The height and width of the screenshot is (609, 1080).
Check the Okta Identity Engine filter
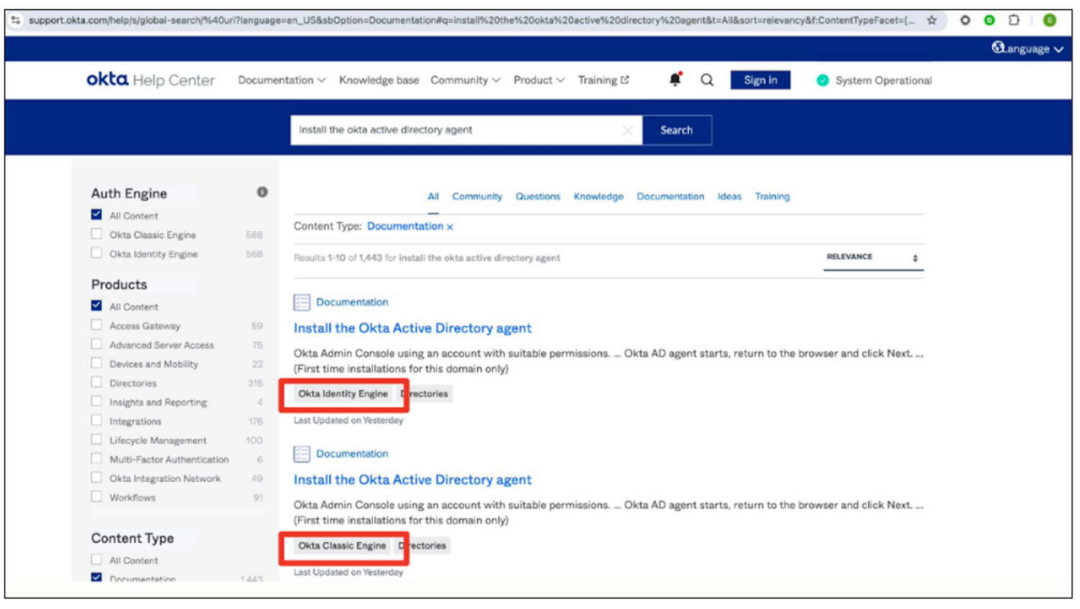point(96,253)
